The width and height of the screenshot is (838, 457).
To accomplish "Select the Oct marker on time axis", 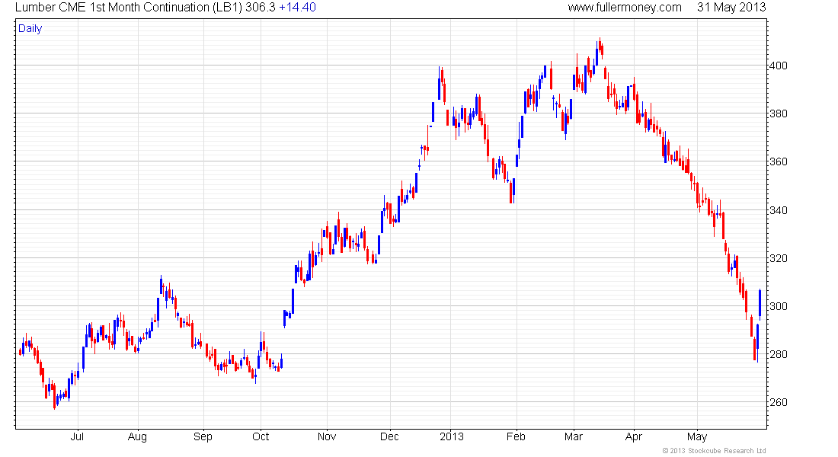I will [261, 436].
